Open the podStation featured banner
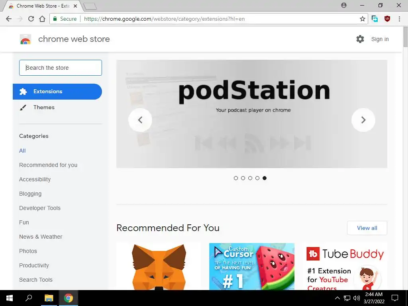 [252, 114]
